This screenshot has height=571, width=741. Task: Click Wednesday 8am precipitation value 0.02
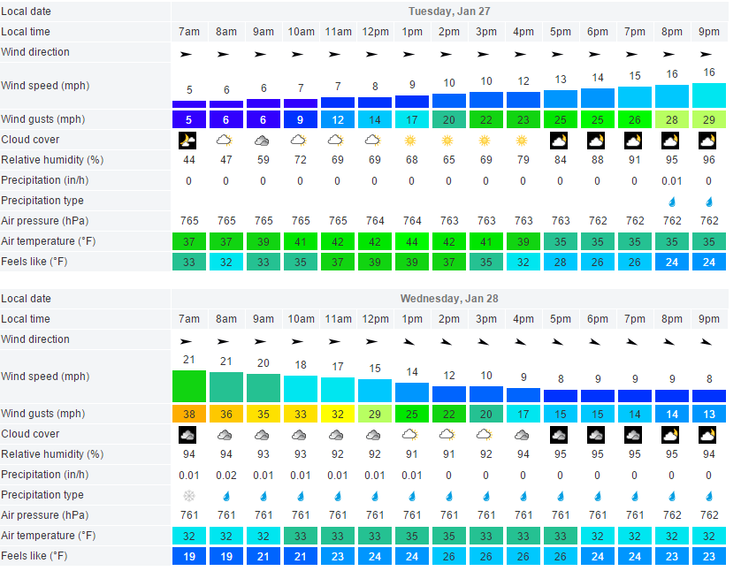click(x=225, y=475)
